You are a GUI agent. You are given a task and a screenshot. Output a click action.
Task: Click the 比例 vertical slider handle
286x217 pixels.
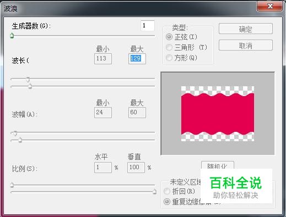pyautogui.click(x=154, y=191)
